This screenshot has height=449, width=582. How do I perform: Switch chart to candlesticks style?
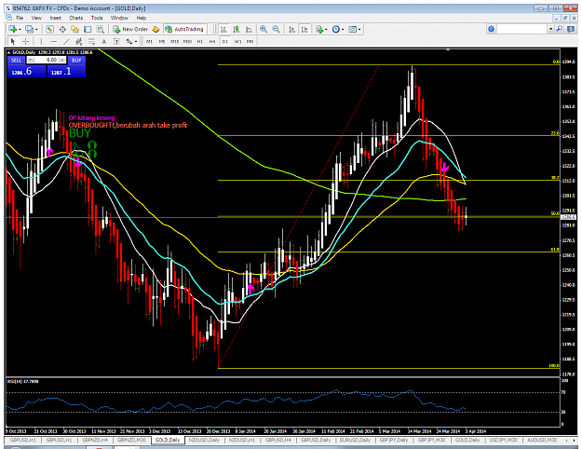pyautogui.click(x=237, y=29)
